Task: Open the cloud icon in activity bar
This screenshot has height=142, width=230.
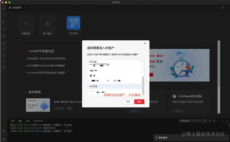Action: tap(4, 61)
